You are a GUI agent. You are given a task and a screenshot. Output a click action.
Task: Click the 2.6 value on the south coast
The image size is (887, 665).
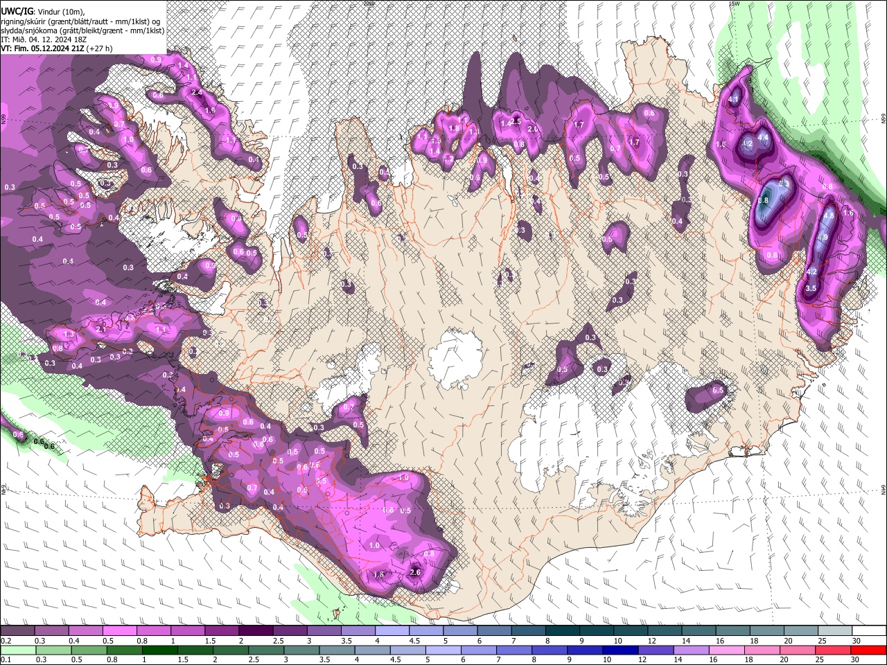coord(416,572)
